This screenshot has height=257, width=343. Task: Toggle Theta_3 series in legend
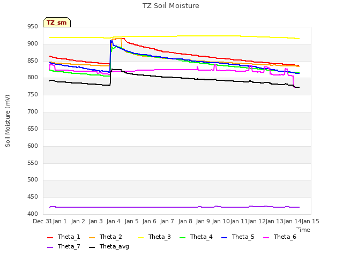coord(154,237)
